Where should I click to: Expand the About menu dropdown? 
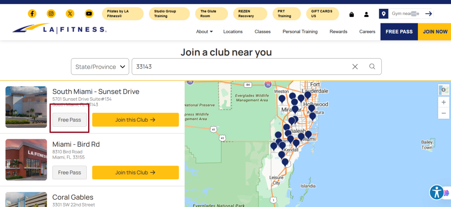tap(204, 32)
